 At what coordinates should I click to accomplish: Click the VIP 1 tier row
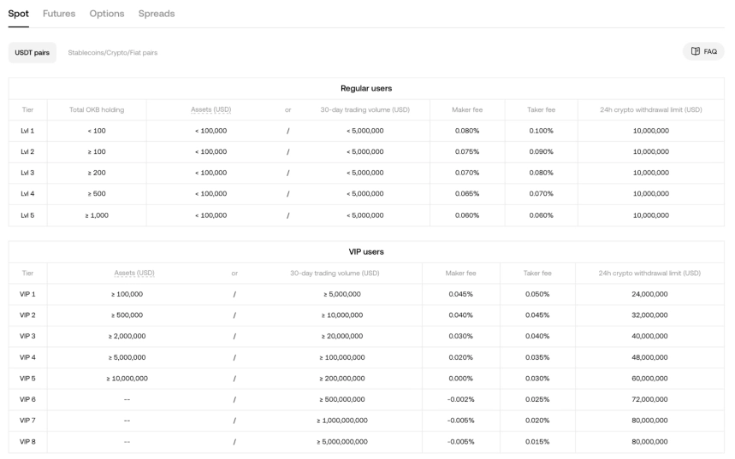point(27,294)
